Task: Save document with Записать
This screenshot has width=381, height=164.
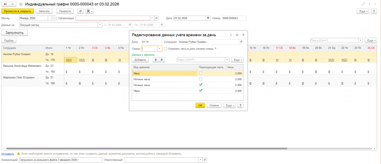Action: point(44,11)
